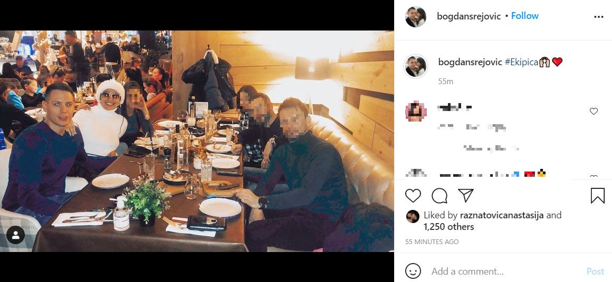This screenshot has height=282, width=612.
Task: Like the first comment's small heart
Action: coord(594,111)
